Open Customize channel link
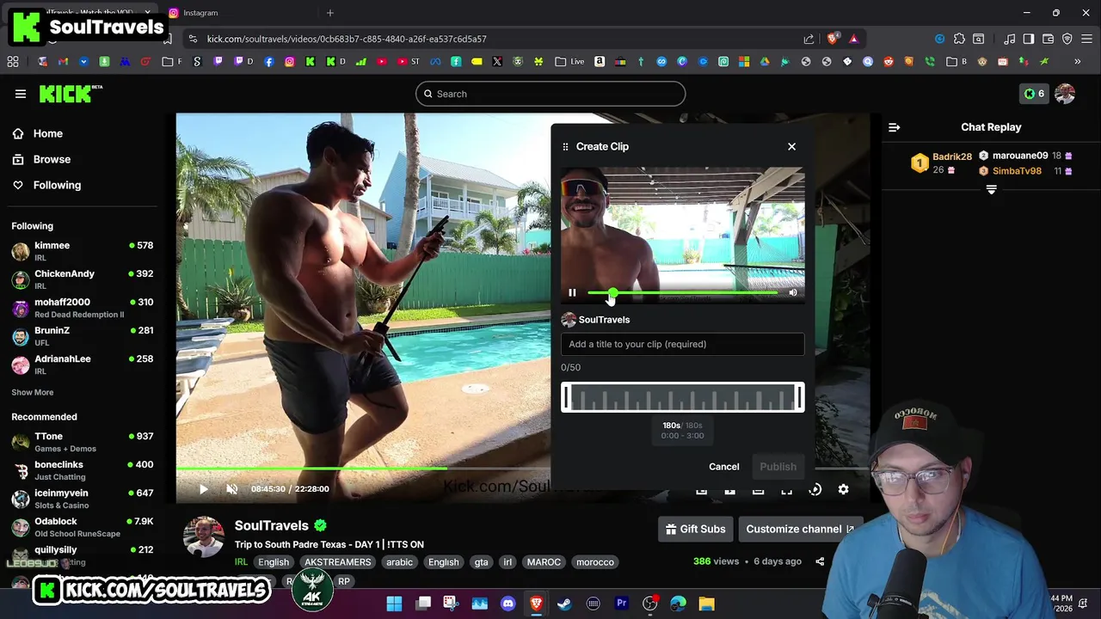1101x619 pixels. tap(800, 529)
